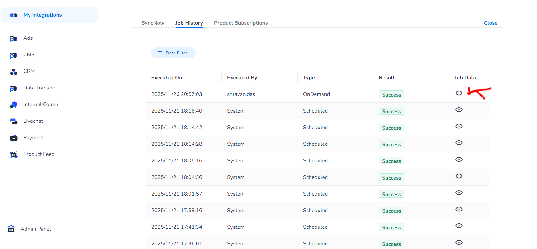537x249 pixels.
Task: View job data for 18:14:42 run
Action: click(x=459, y=126)
